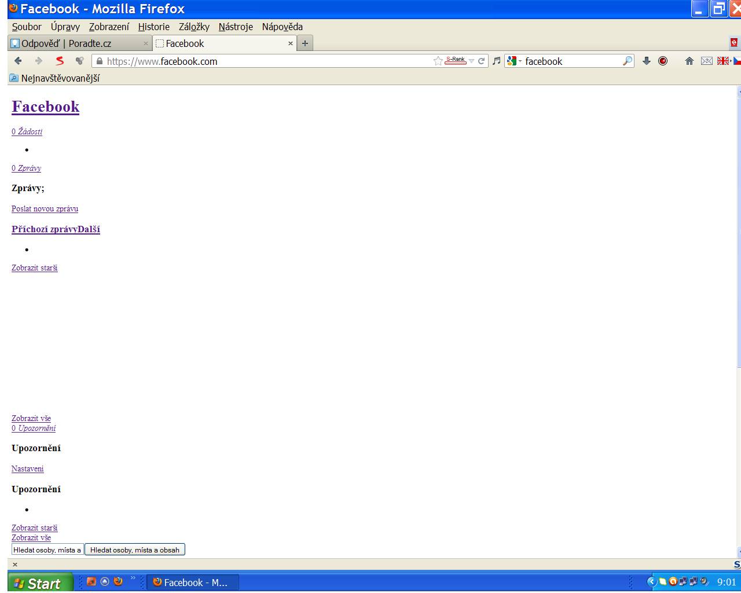The height and width of the screenshot is (593, 741).
Task: Switch to the Odpověď | Poradte.cz tab
Action: click(80, 43)
